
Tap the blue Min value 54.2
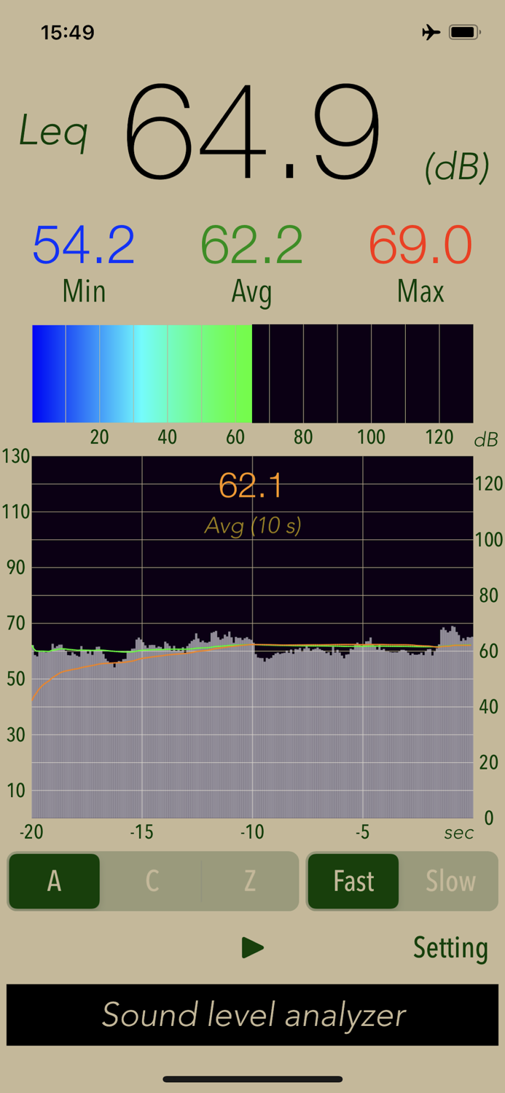(84, 245)
